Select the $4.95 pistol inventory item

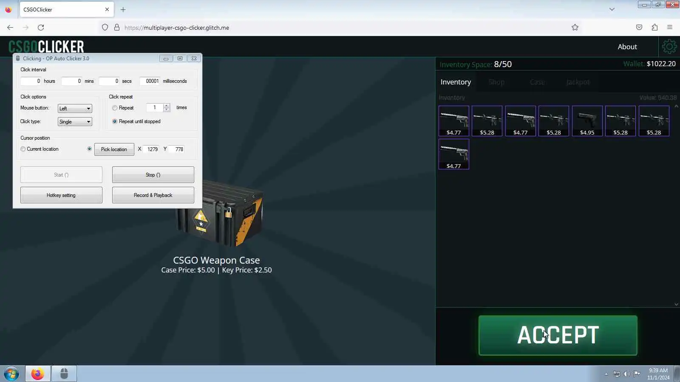pyautogui.click(x=587, y=121)
